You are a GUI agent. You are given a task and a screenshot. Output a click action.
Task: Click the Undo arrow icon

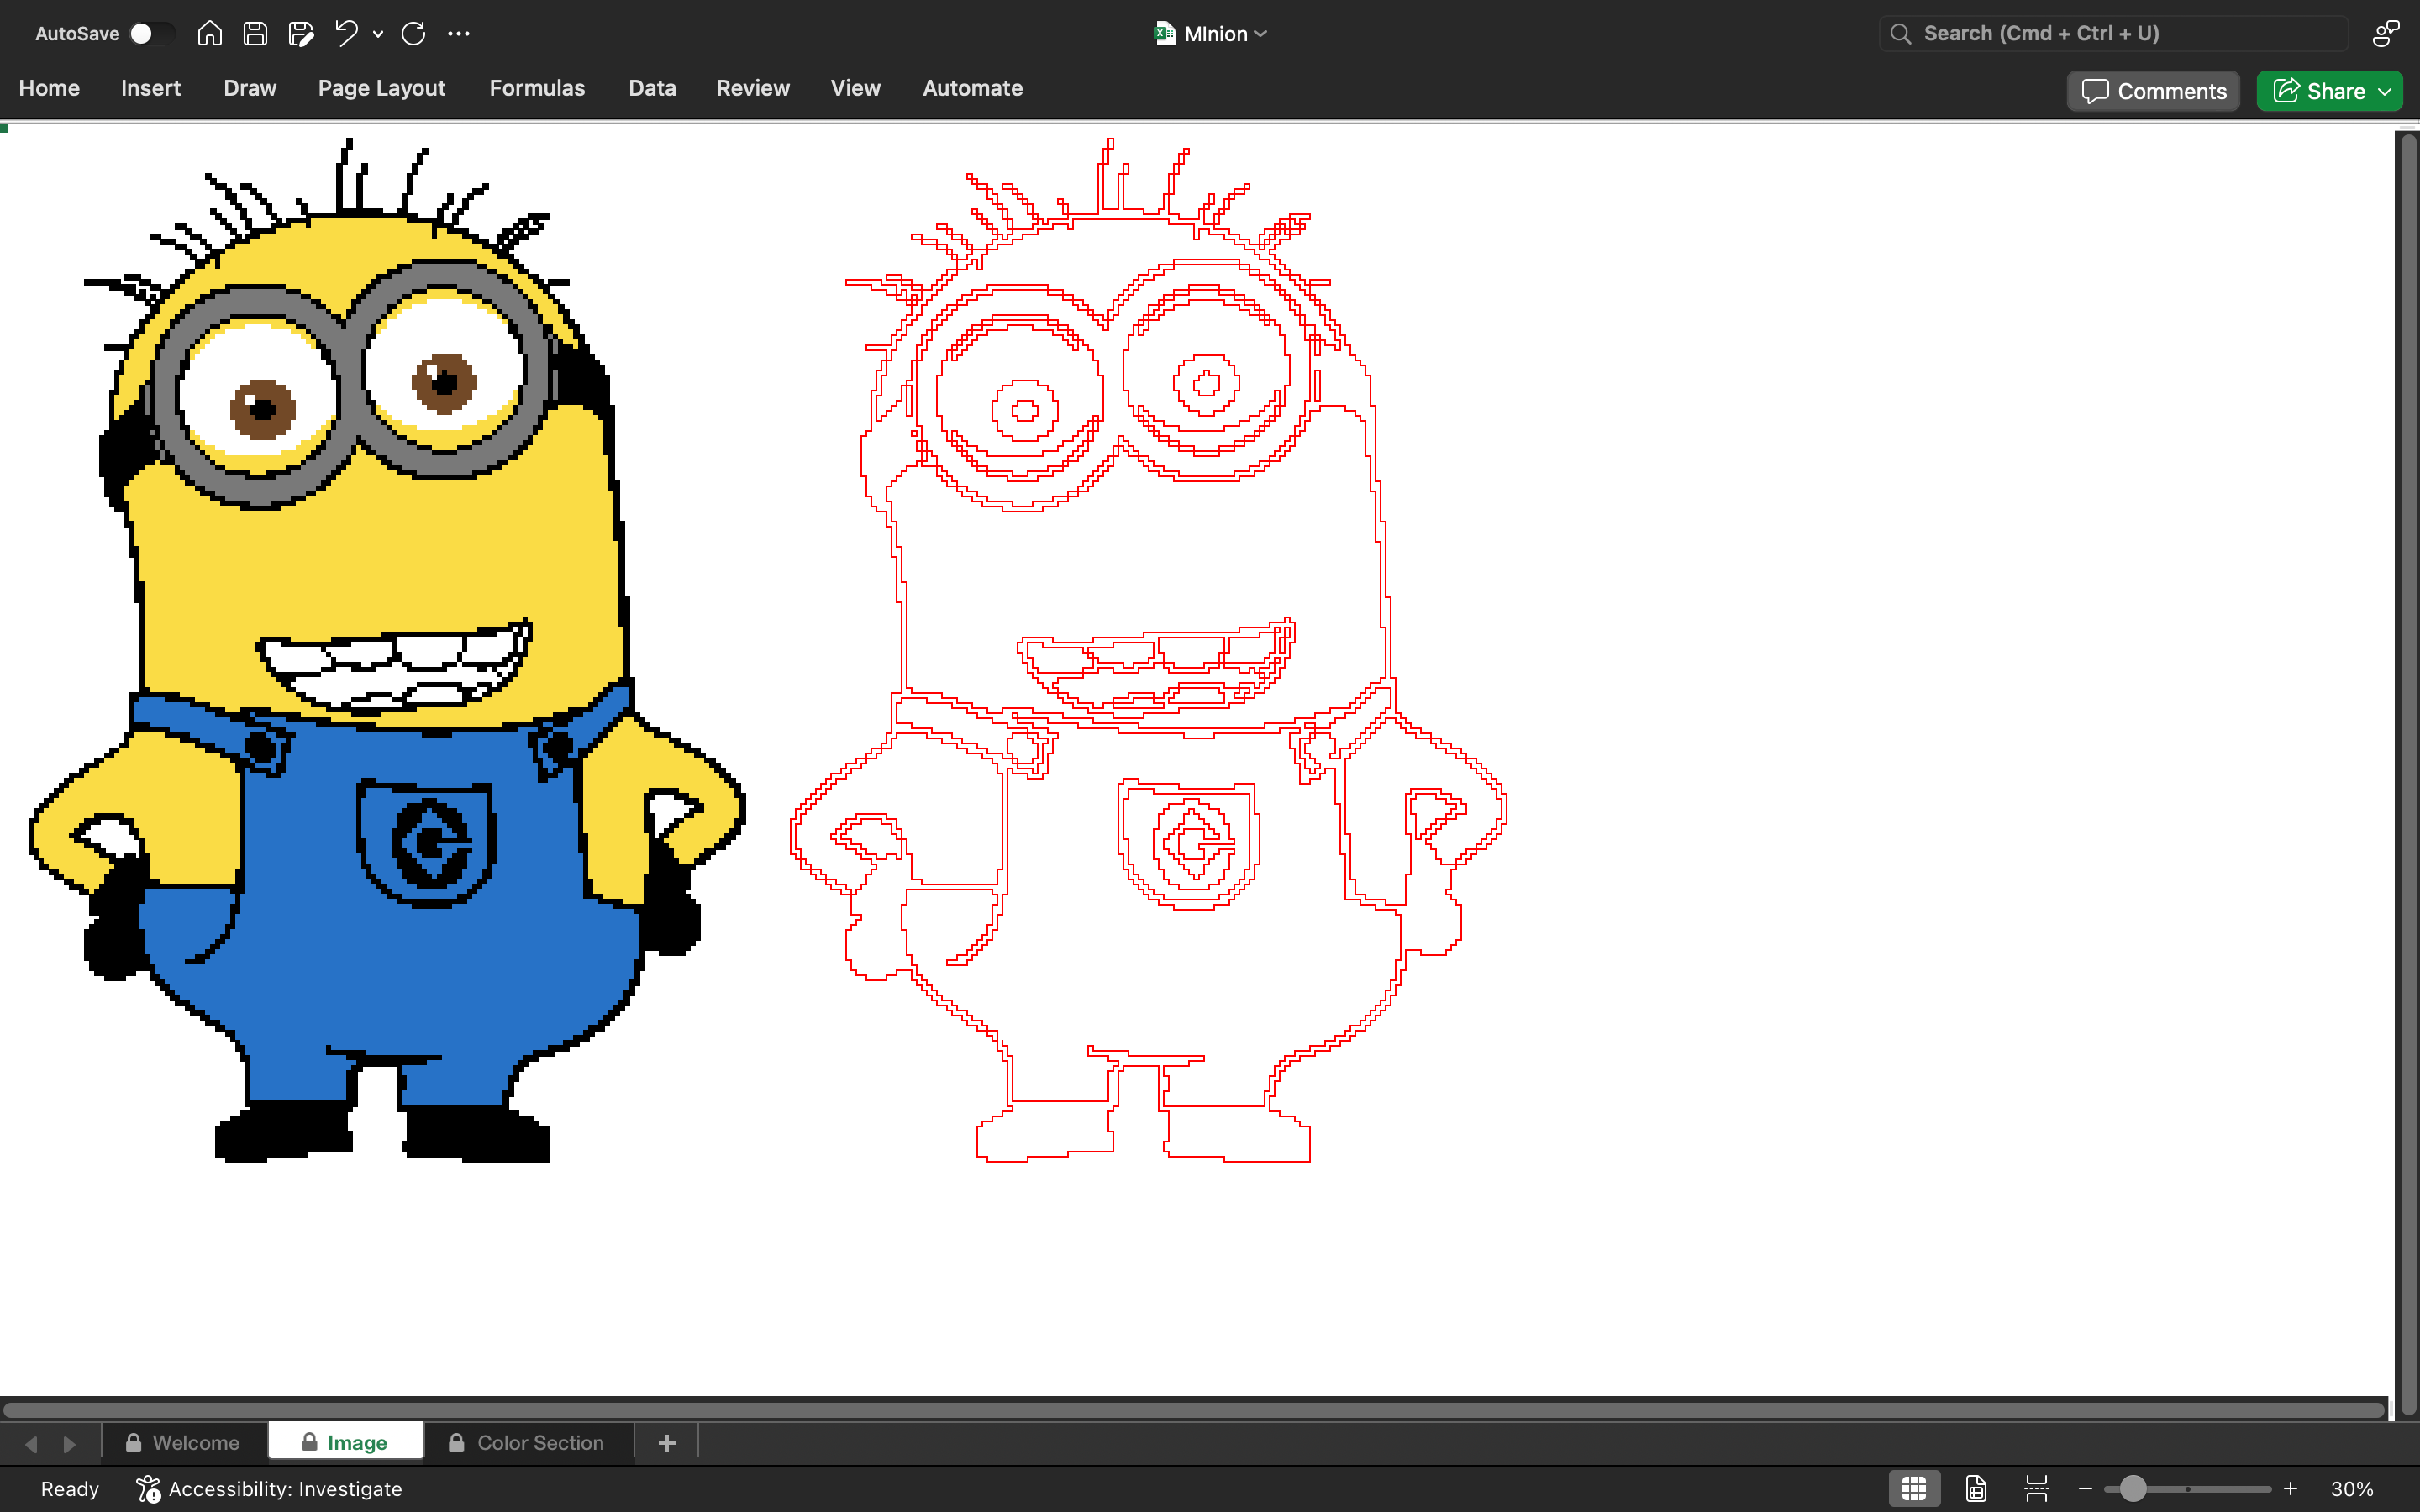pos(346,34)
